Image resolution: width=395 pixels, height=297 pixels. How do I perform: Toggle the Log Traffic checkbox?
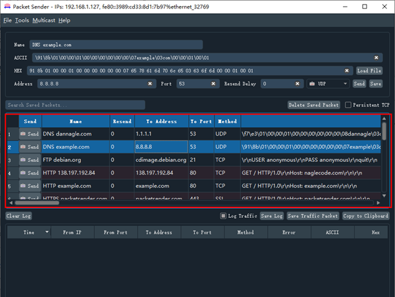[x=223, y=216]
